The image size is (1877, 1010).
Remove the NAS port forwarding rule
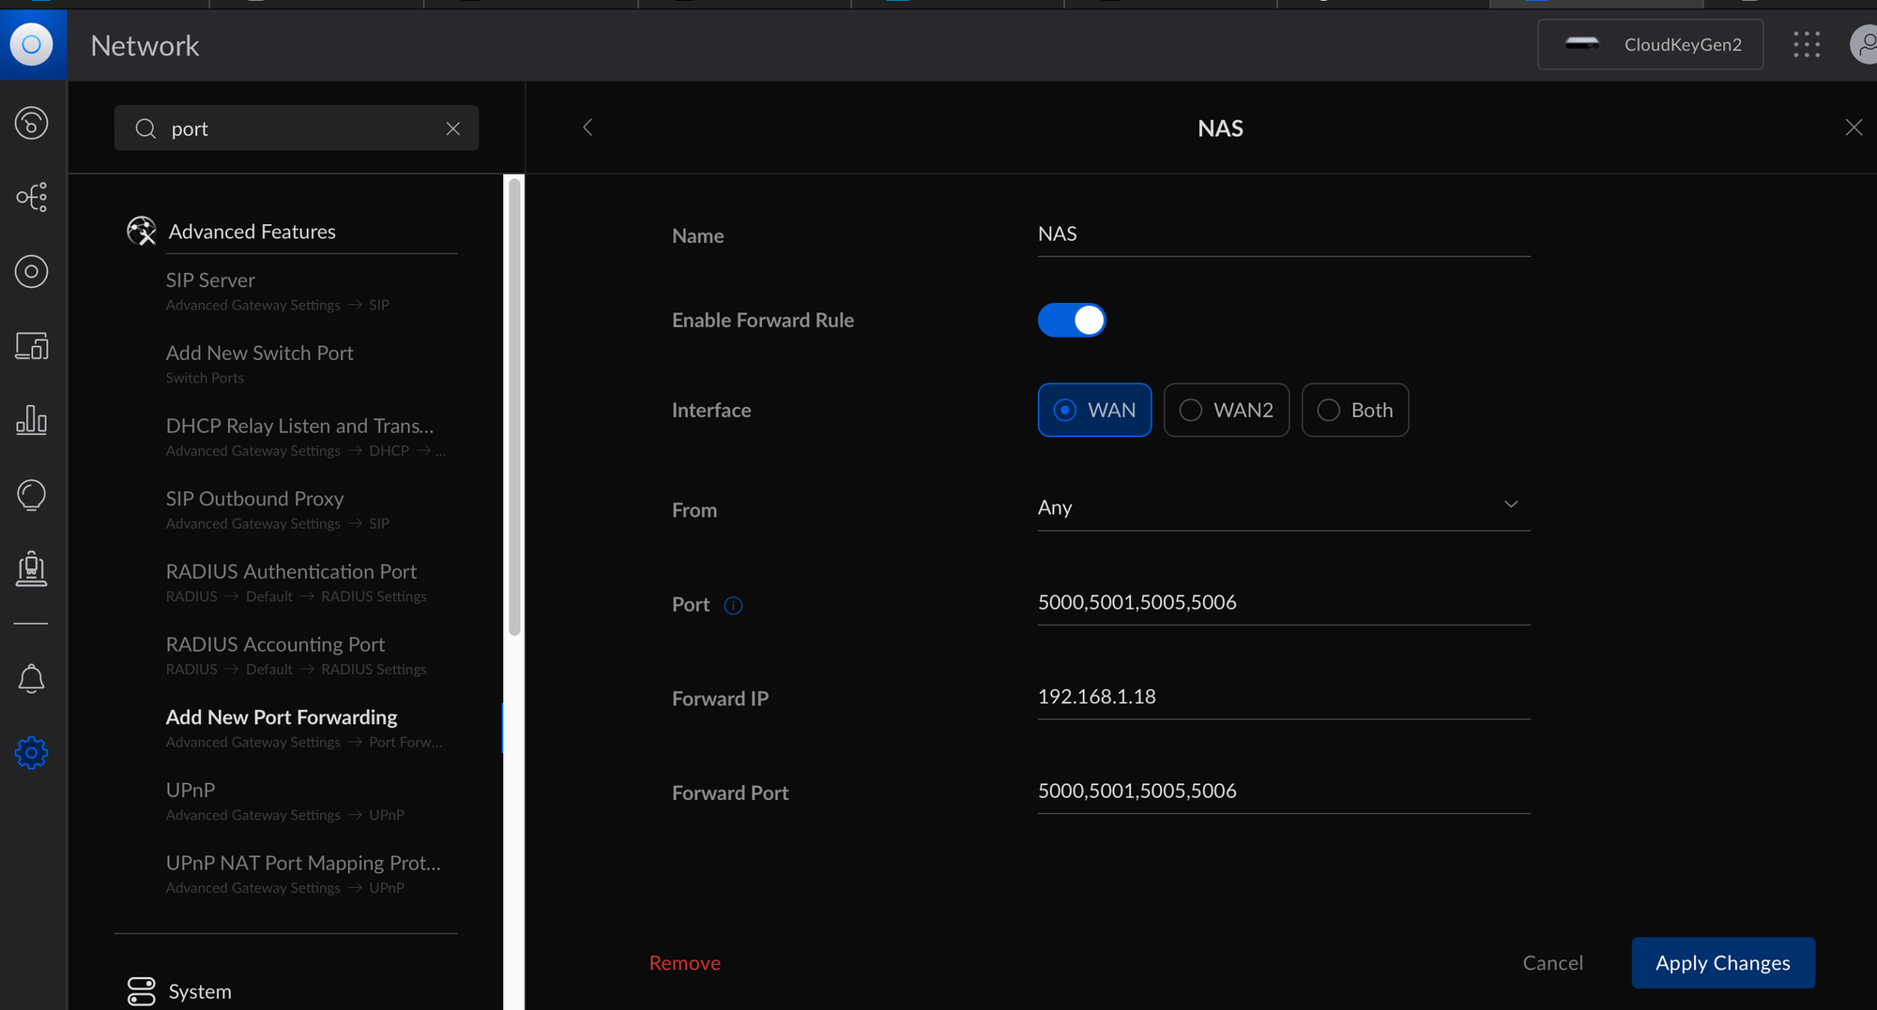click(x=684, y=962)
